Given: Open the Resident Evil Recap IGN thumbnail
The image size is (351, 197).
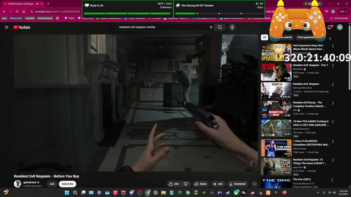Looking at the screenshot, I should tap(276, 109).
